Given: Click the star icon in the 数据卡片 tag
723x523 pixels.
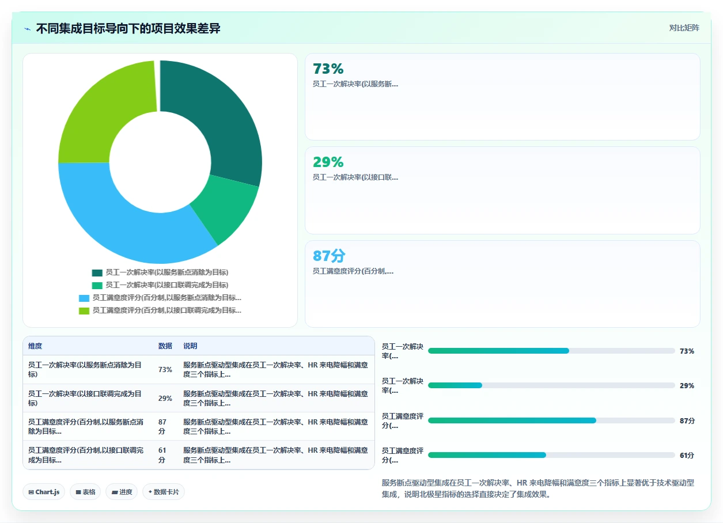Looking at the screenshot, I should point(150,492).
